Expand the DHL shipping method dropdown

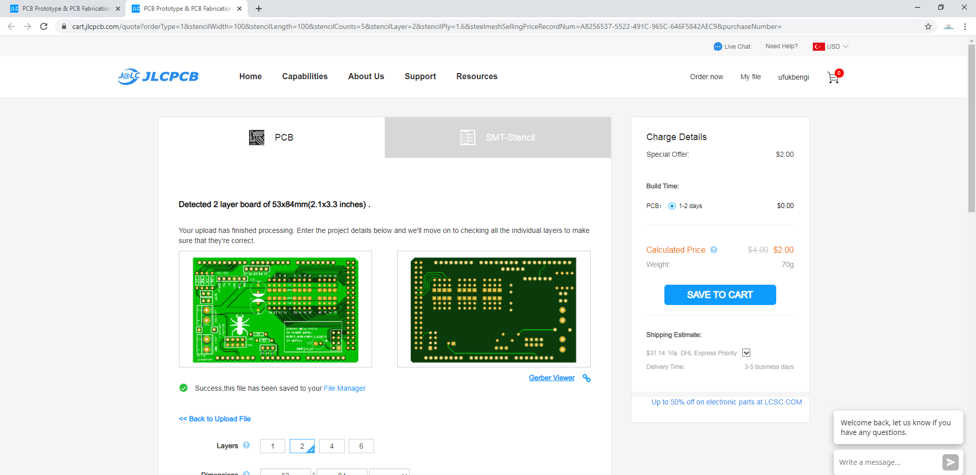[746, 353]
